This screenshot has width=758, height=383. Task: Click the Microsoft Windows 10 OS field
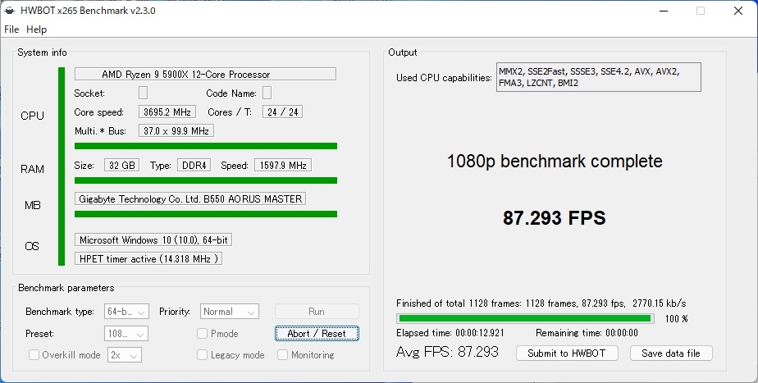pos(153,239)
